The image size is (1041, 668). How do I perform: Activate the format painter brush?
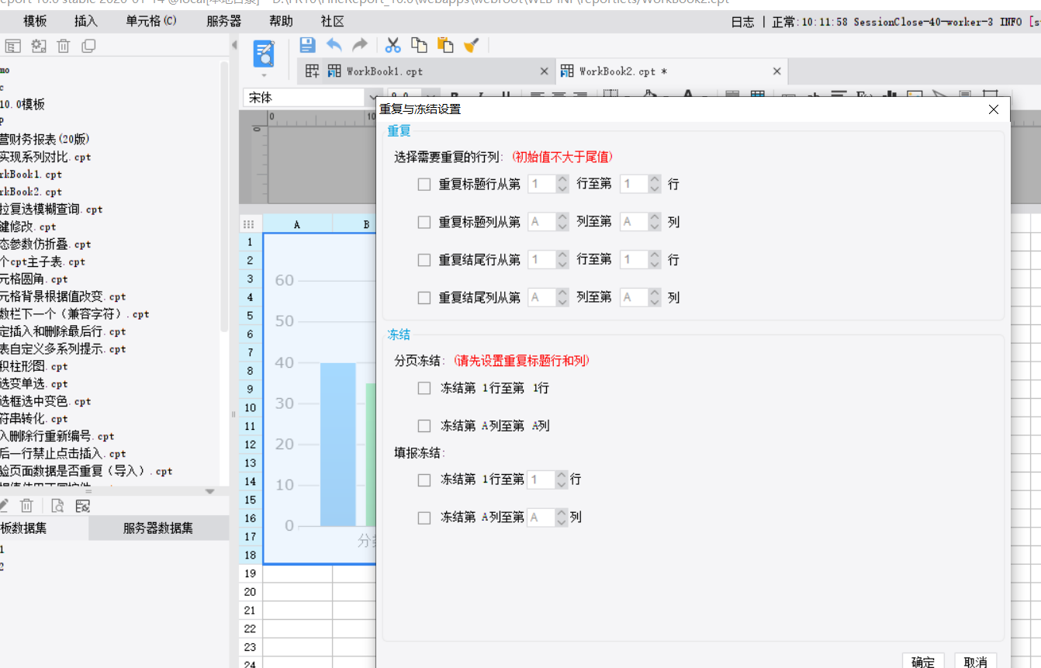tap(471, 46)
